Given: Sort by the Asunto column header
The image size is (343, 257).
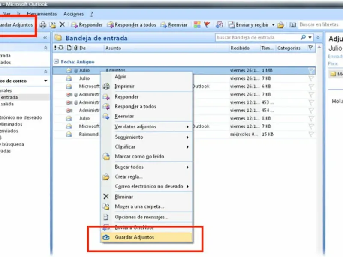Looking at the screenshot, I should [x=113, y=48].
